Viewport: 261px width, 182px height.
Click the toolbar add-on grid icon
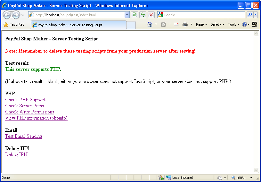point(255,24)
